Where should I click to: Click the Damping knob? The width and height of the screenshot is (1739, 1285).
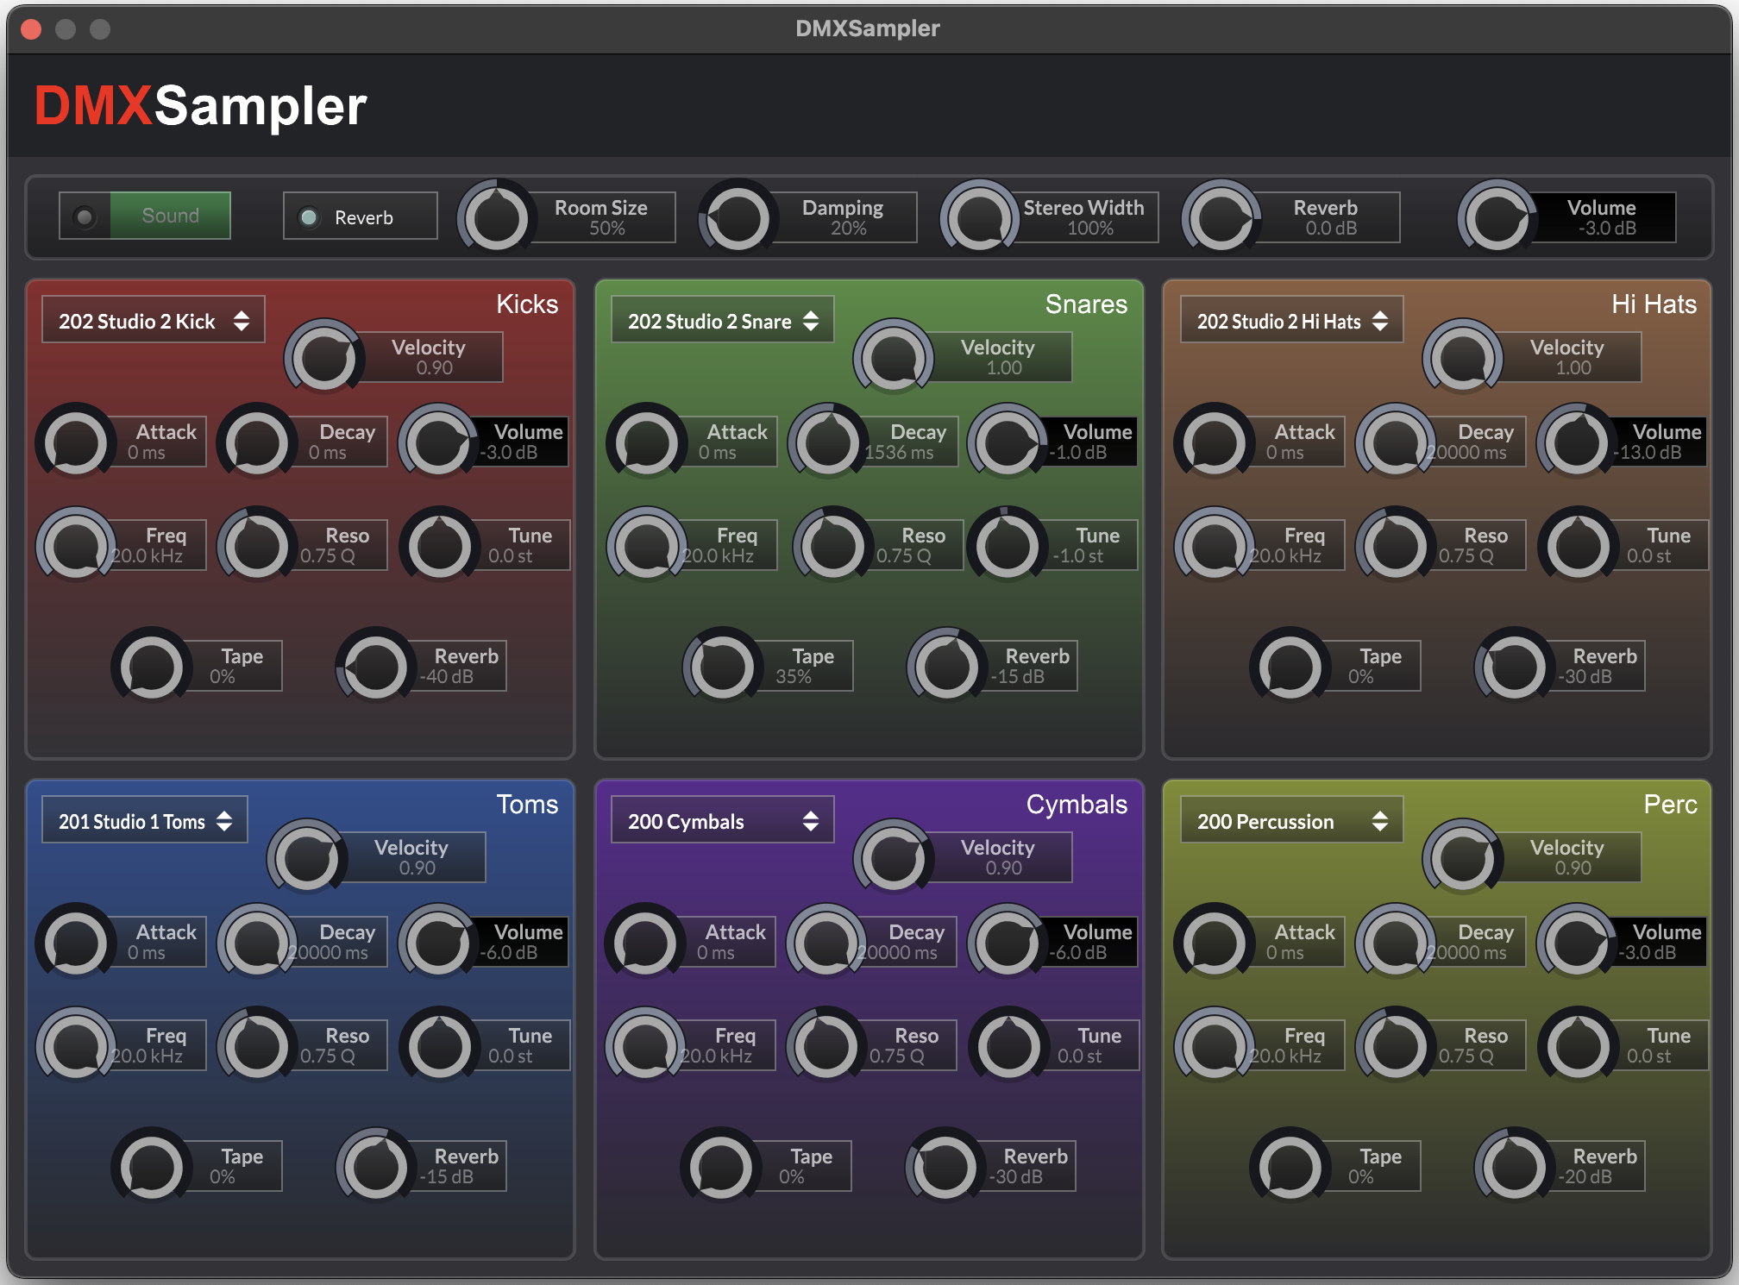click(x=738, y=217)
